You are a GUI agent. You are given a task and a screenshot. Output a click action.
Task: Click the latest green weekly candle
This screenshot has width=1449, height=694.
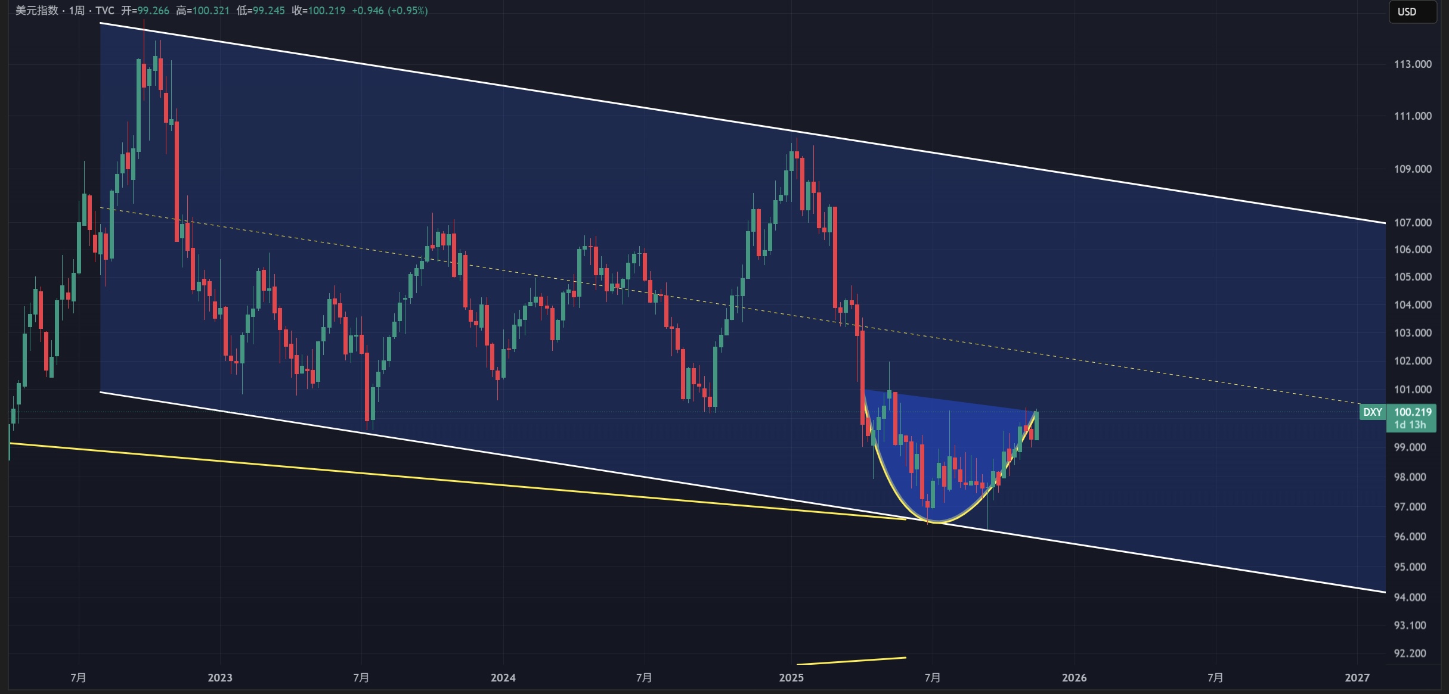pyautogui.click(x=1036, y=426)
